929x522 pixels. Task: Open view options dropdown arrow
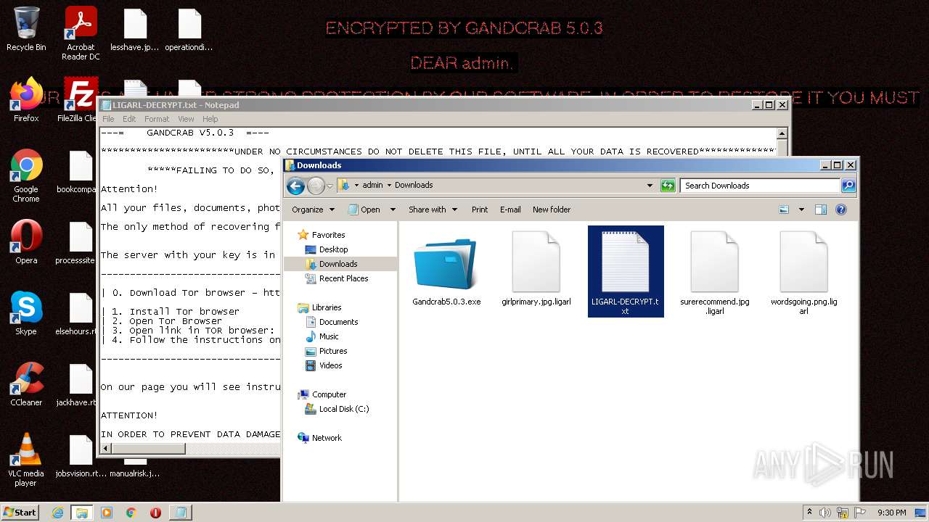[801, 210]
